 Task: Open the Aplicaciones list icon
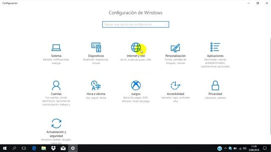(x=215, y=47)
